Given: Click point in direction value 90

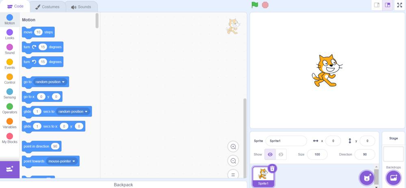Looking at the screenshot, I should (x=55, y=146).
